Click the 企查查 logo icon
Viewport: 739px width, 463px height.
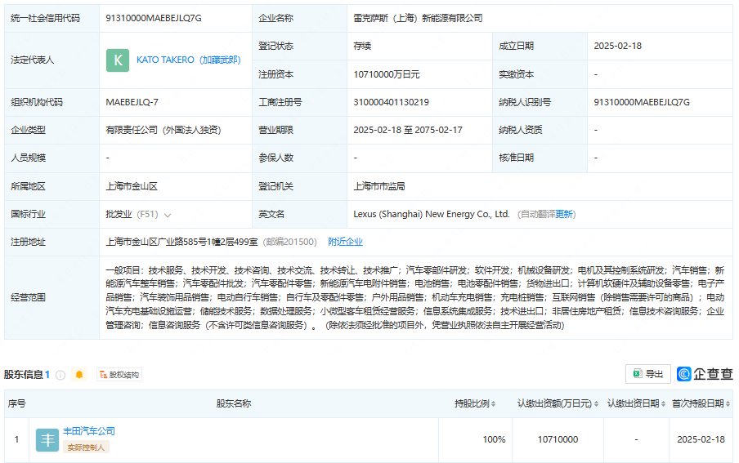[x=684, y=374]
